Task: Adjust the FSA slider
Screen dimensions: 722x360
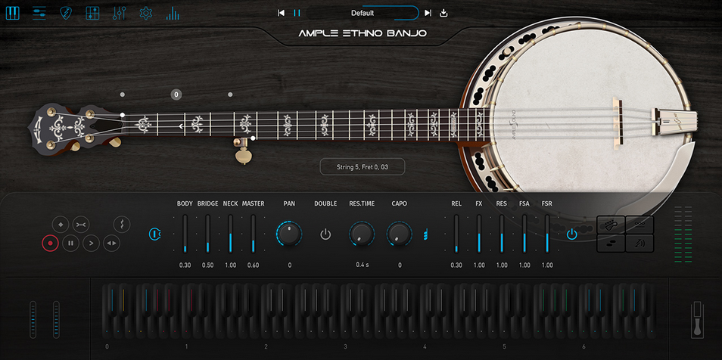Action: [x=524, y=234]
